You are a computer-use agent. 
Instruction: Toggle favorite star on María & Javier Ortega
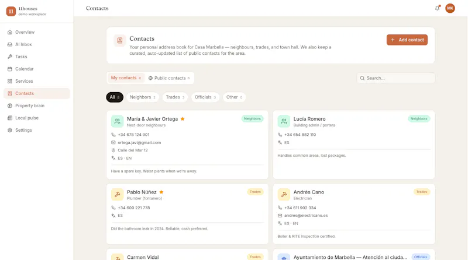click(183, 119)
